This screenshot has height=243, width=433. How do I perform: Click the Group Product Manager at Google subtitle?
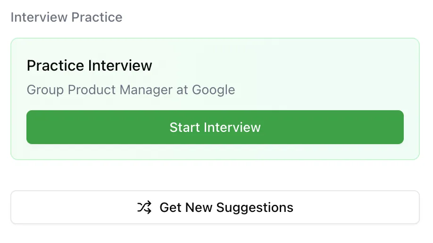click(x=131, y=89)
